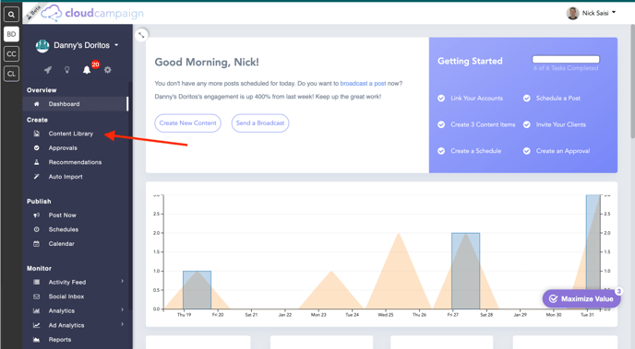Viewport: 635px width, 349px height.
Task: Click the Social Inbox envelope icon
Action: pyautogui.click(x=36, y=297)
